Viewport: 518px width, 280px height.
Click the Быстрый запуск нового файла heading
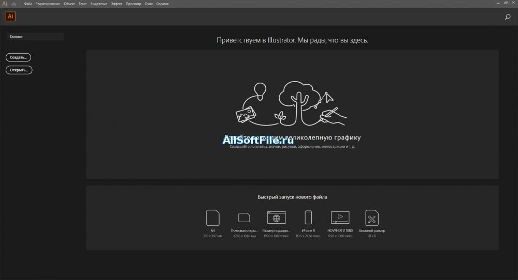click(292, 197)
